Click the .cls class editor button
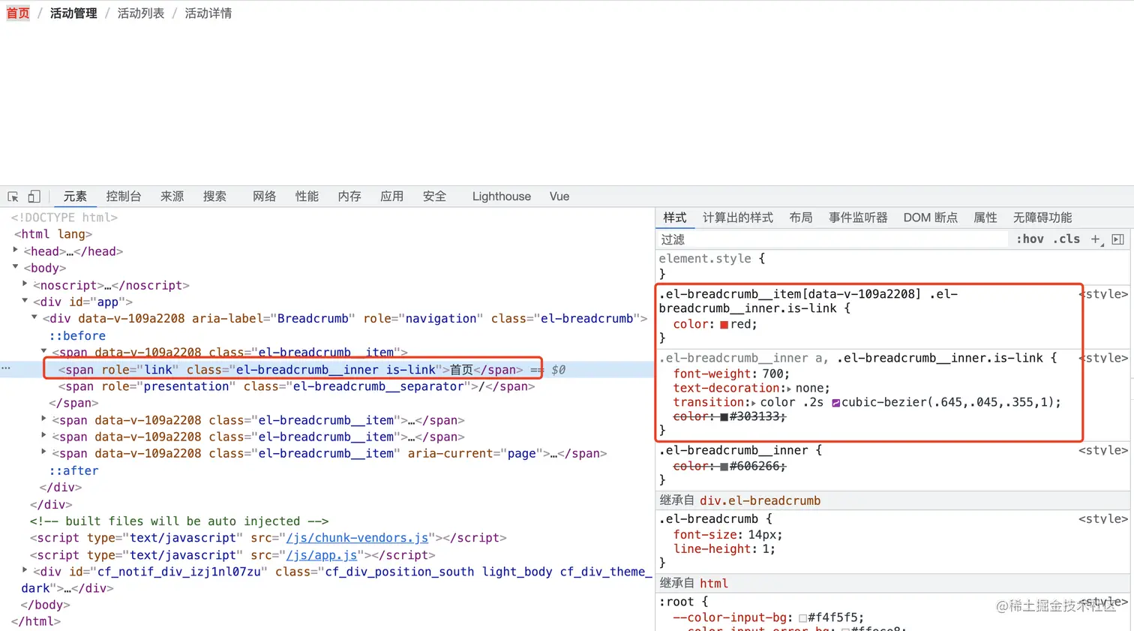 coord(1066,239)
